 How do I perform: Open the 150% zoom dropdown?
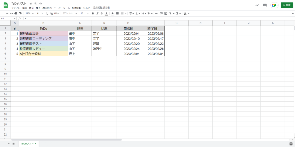click(x=29, y=13)
